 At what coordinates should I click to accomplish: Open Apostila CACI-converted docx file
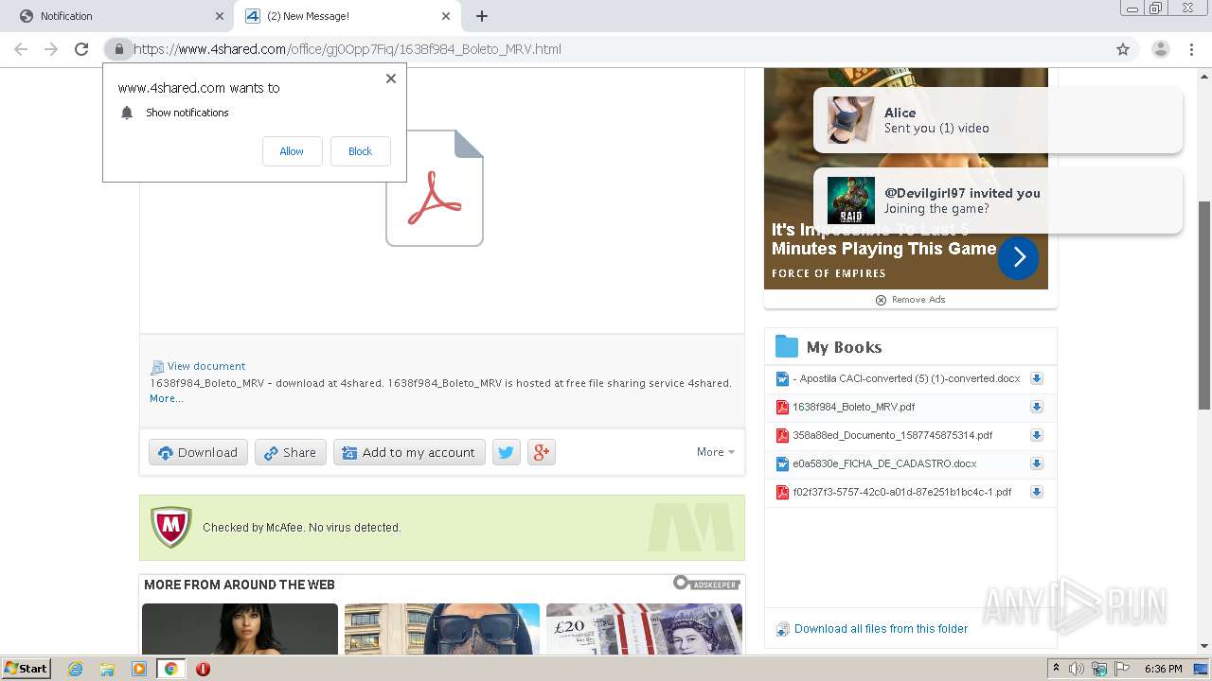906,378
